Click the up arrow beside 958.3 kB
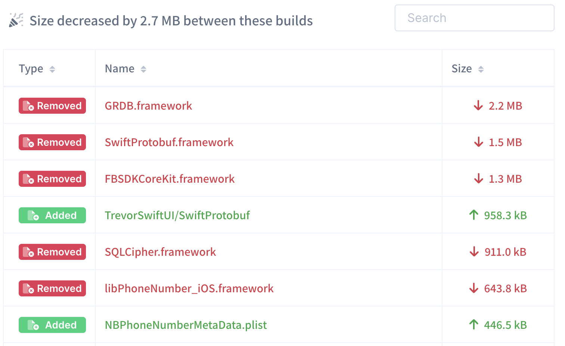Screen dimensions: 565x346 474,215
